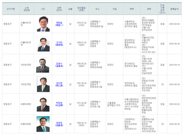View 박정희's portrait thumbnail

[43, 104]
